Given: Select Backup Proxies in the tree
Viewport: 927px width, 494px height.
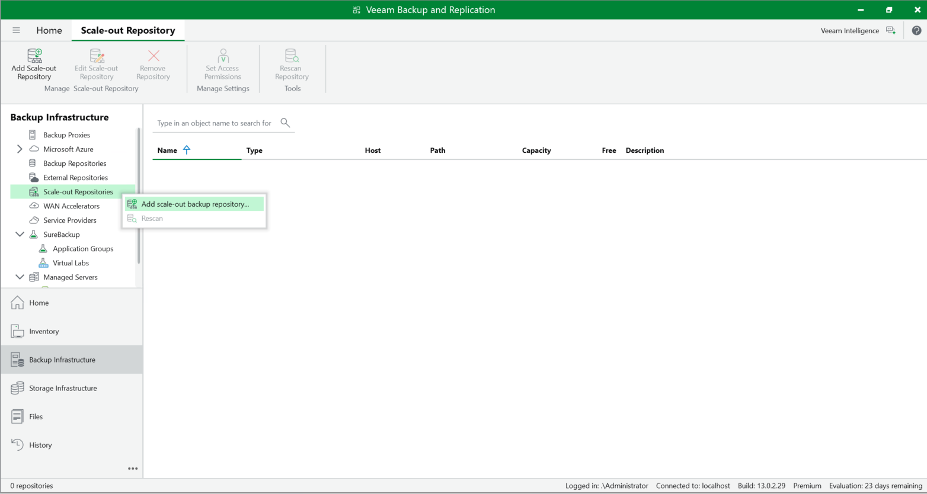Looking at the screenshot, I should pyautogui.click(x=66, y=135).
